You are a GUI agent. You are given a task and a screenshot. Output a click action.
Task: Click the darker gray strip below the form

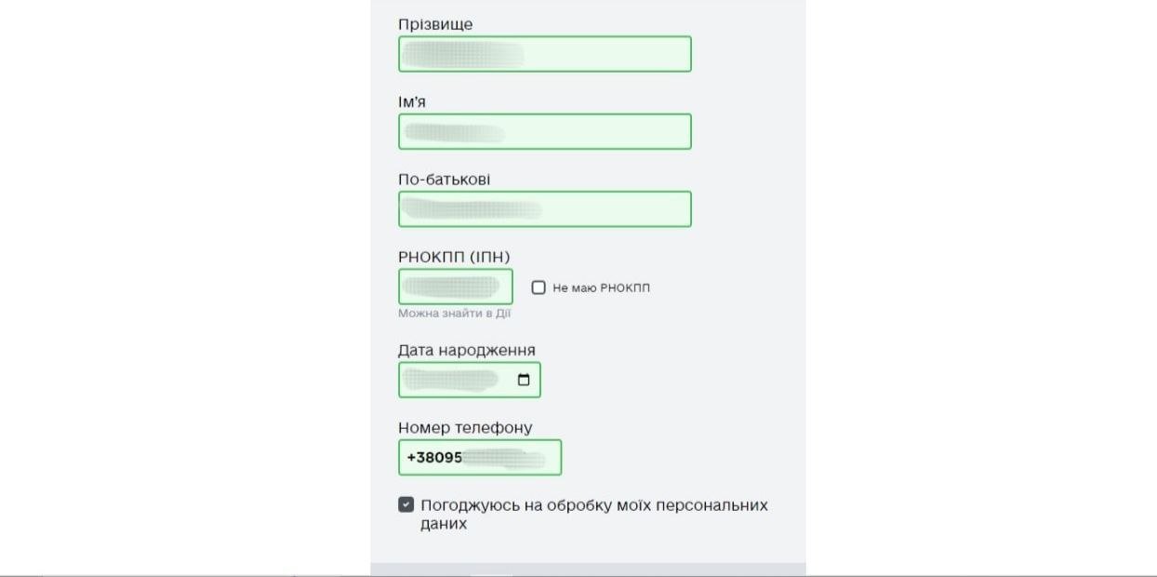pyautogui.click(x=588, y=569)
